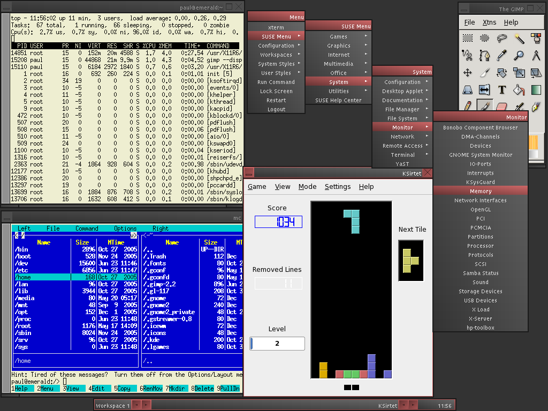This screenshot has width=548, height=411.
Task: Open the Game menu in KSirtet
Action: pos(257,187)
